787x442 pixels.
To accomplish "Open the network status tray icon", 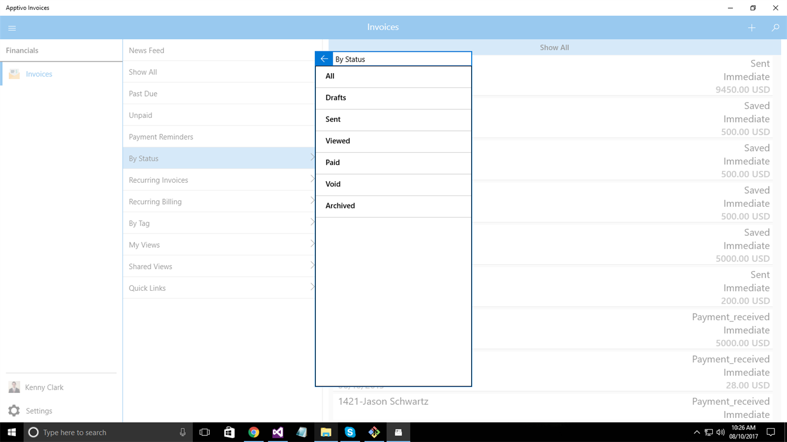I will 708,432.
